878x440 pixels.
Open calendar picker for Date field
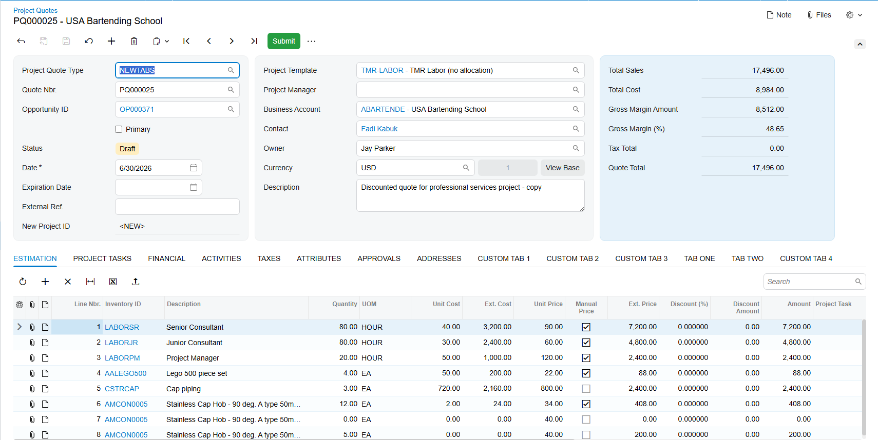(194, 168)
